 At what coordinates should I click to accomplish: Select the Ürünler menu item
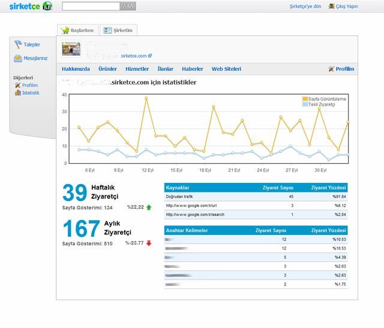tap(107, 69)
